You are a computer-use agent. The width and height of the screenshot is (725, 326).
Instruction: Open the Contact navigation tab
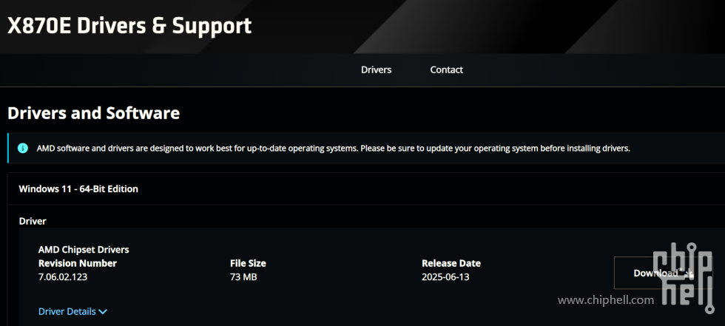pos(446,69)
